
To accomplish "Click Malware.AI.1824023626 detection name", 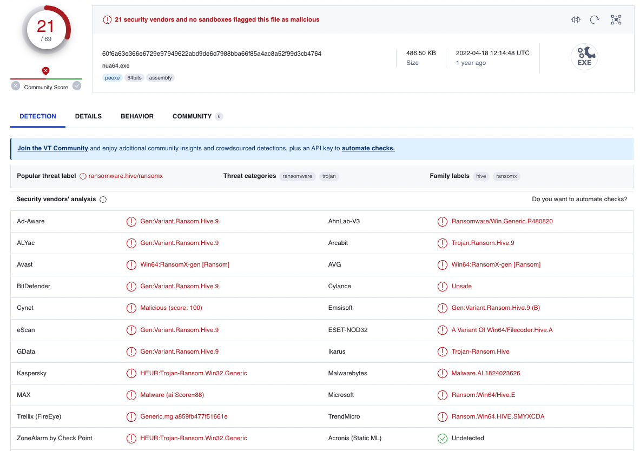I will pyautogui.click(x=486, y=373).
